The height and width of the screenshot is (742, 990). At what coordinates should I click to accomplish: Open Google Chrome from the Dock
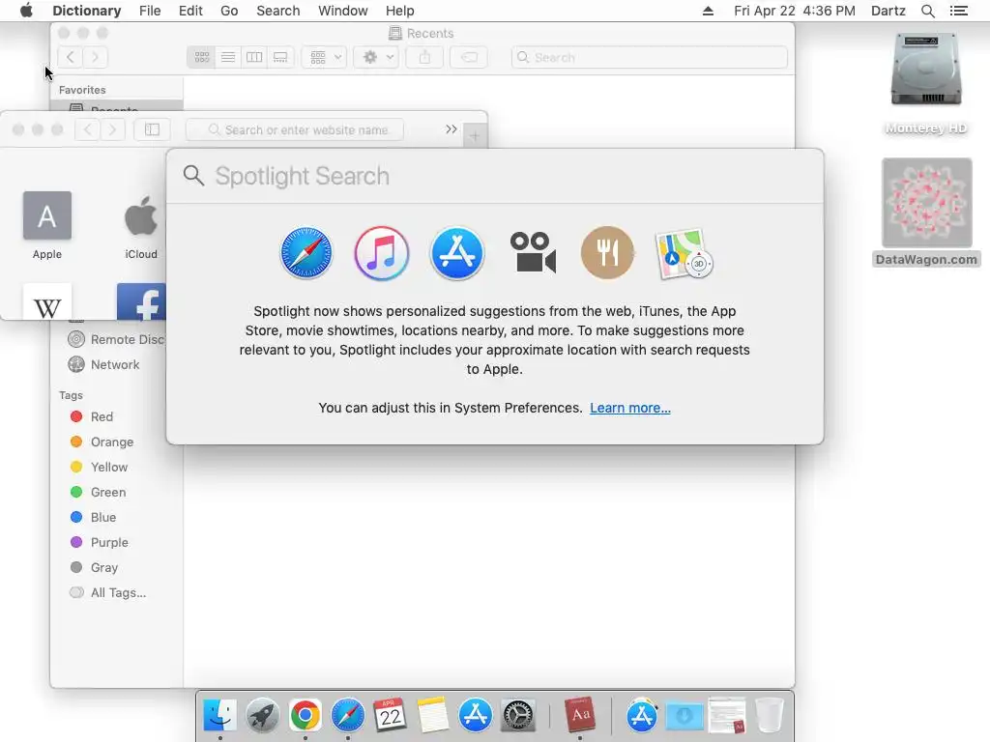pyautogui.click(x=305, y=715)
